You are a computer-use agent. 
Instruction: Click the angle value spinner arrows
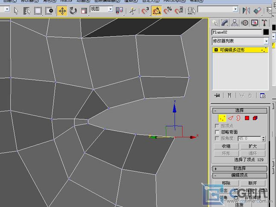[x=263, y=139]
